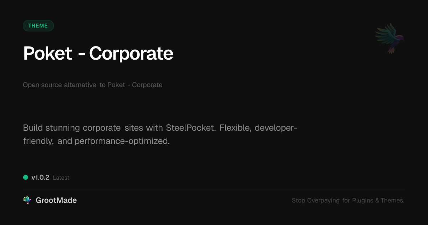Open the GrootMade brand name
Image resolution: width=428 pixels, height=225 pixels.
56,200
